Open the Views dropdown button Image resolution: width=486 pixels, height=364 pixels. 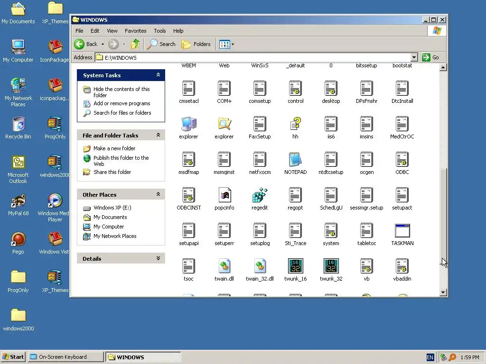(x=233, y=44)
